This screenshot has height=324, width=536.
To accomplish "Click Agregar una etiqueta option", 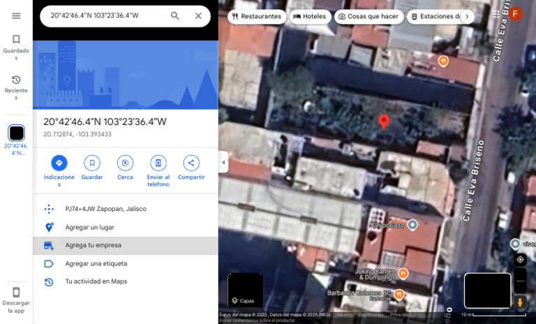I will pos(125,263).
